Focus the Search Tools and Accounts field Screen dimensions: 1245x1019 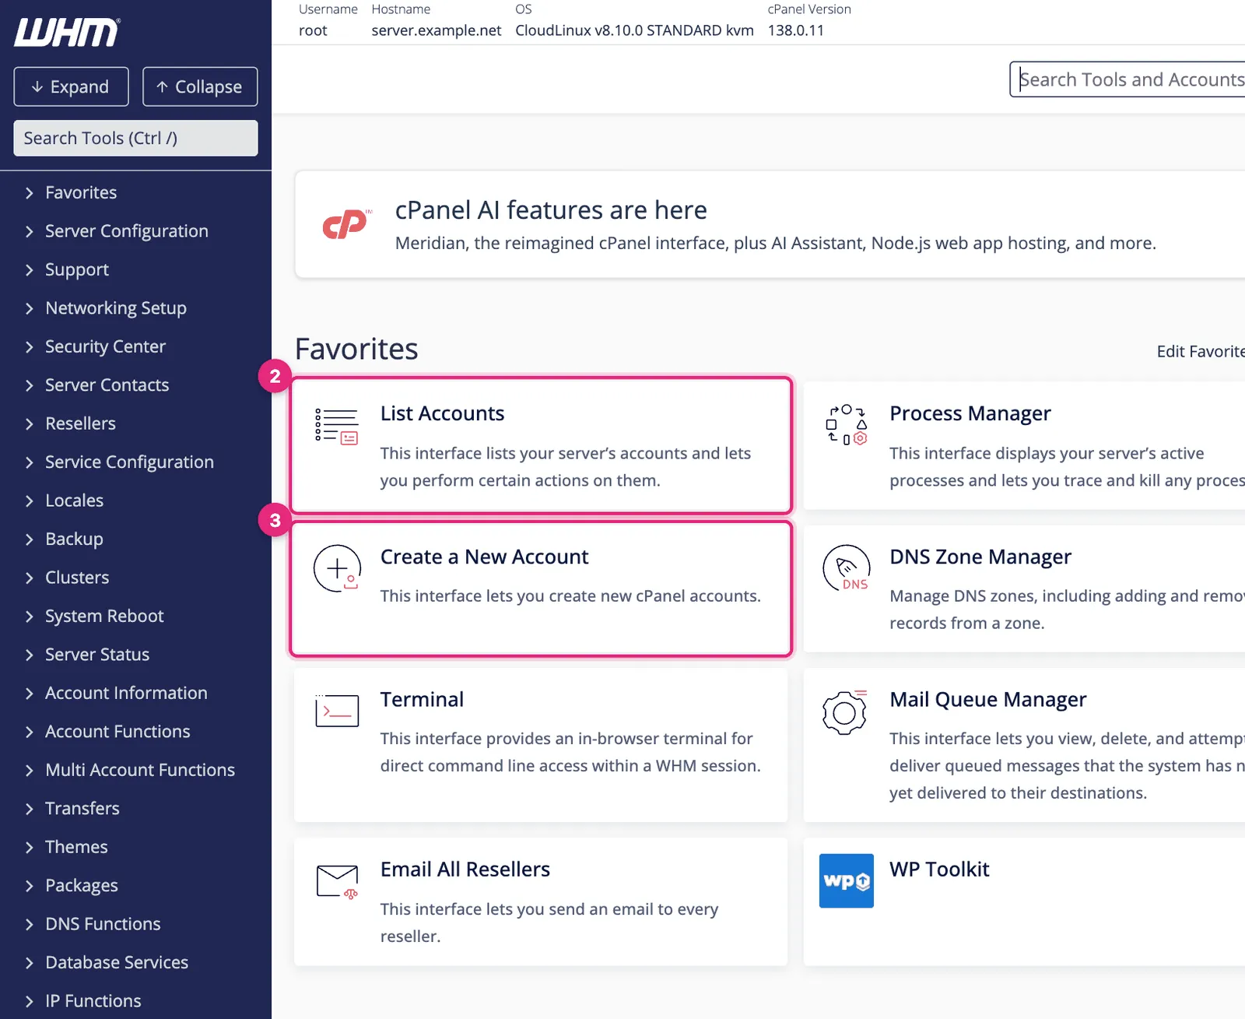tap(1128, 79)
